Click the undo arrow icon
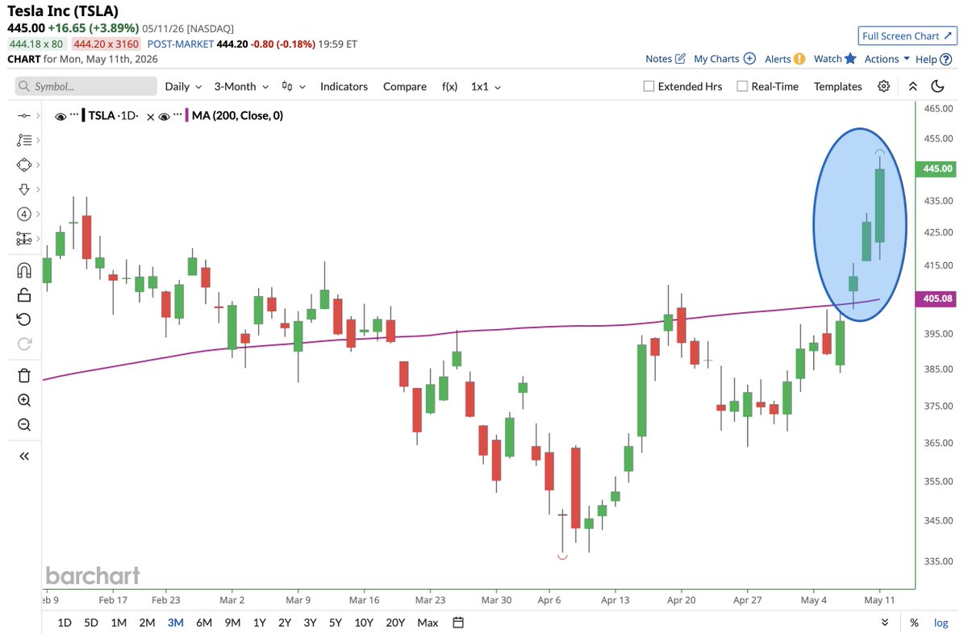The image size is (968, 638). pyautogui.click(x=23, y=319)
